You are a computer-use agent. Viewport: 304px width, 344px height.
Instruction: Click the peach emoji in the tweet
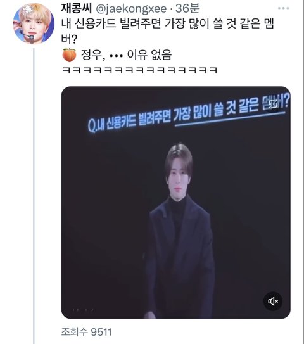(x=69, y=55)
